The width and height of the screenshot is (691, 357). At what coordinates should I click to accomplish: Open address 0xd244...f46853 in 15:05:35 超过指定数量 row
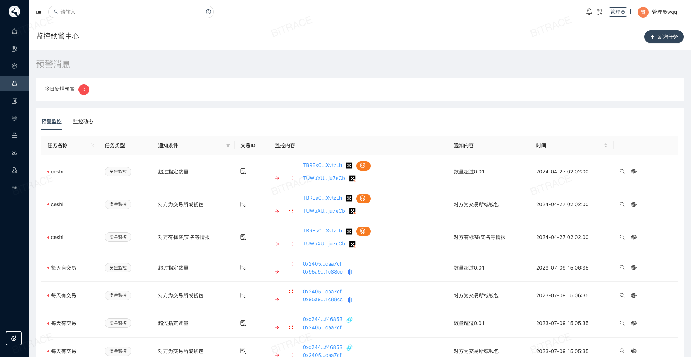(322, 319)
